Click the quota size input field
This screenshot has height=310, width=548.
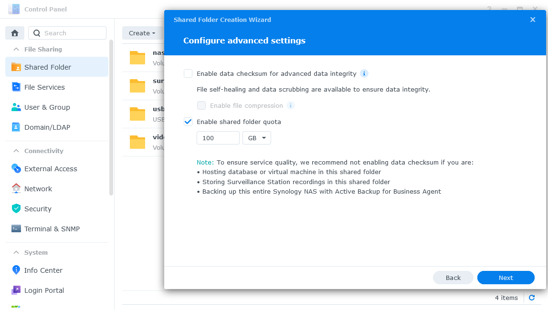(218, 138)
